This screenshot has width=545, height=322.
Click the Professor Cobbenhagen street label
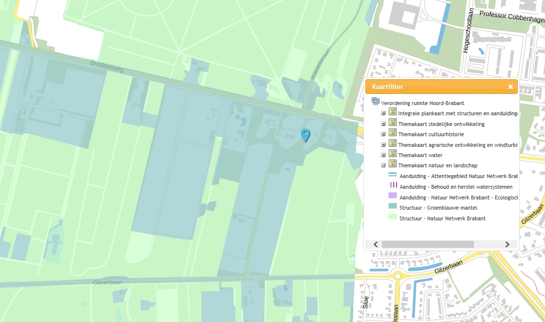pyautogui.click(x=512, y=17)
